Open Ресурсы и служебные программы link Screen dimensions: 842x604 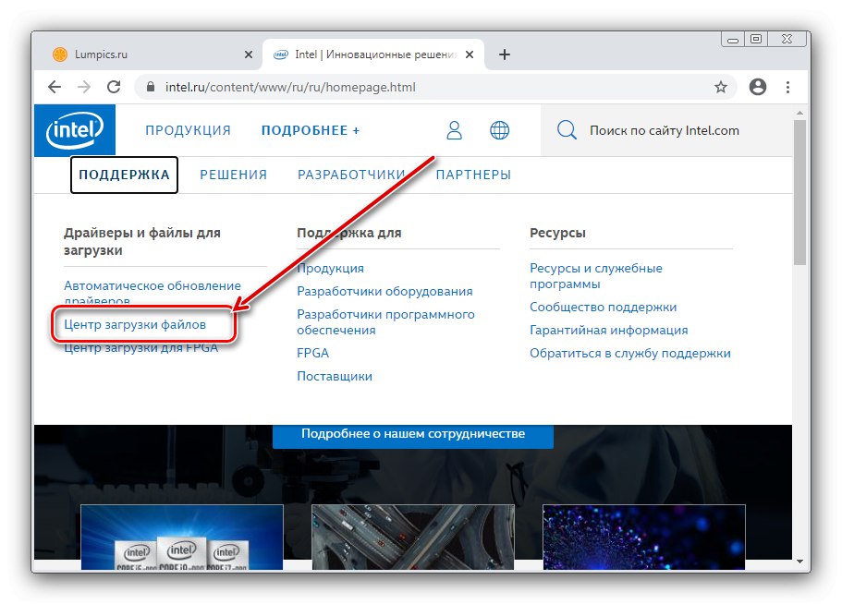pyautogui.click(x=595, y=276)
